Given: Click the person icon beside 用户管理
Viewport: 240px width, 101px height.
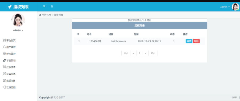Looking at the screenshot, I should (5, 47).
